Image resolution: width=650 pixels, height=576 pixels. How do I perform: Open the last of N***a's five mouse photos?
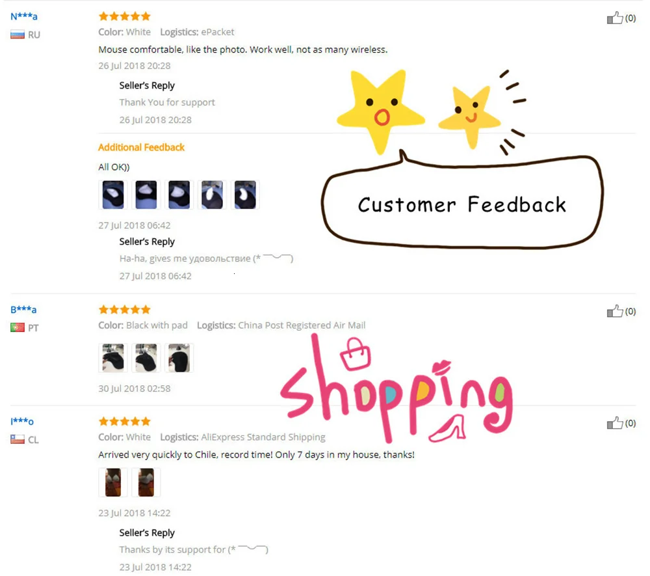pos(245,195)
